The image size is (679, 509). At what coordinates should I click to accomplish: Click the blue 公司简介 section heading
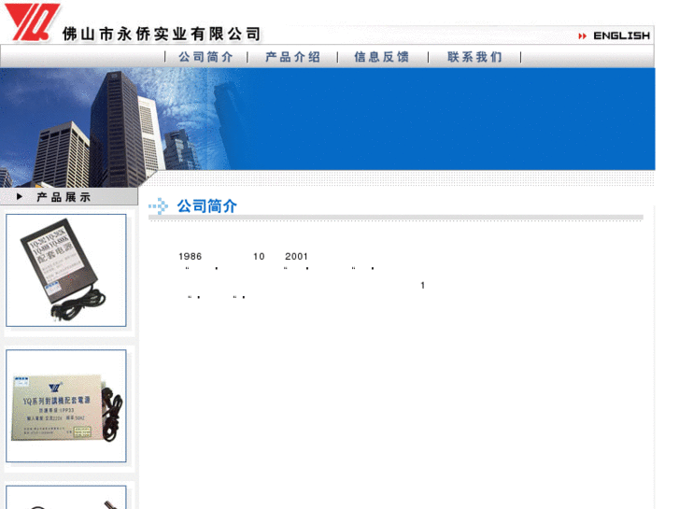tap(207, 206)
